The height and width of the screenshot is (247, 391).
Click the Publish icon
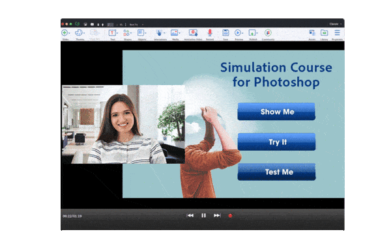coord(252,32)
